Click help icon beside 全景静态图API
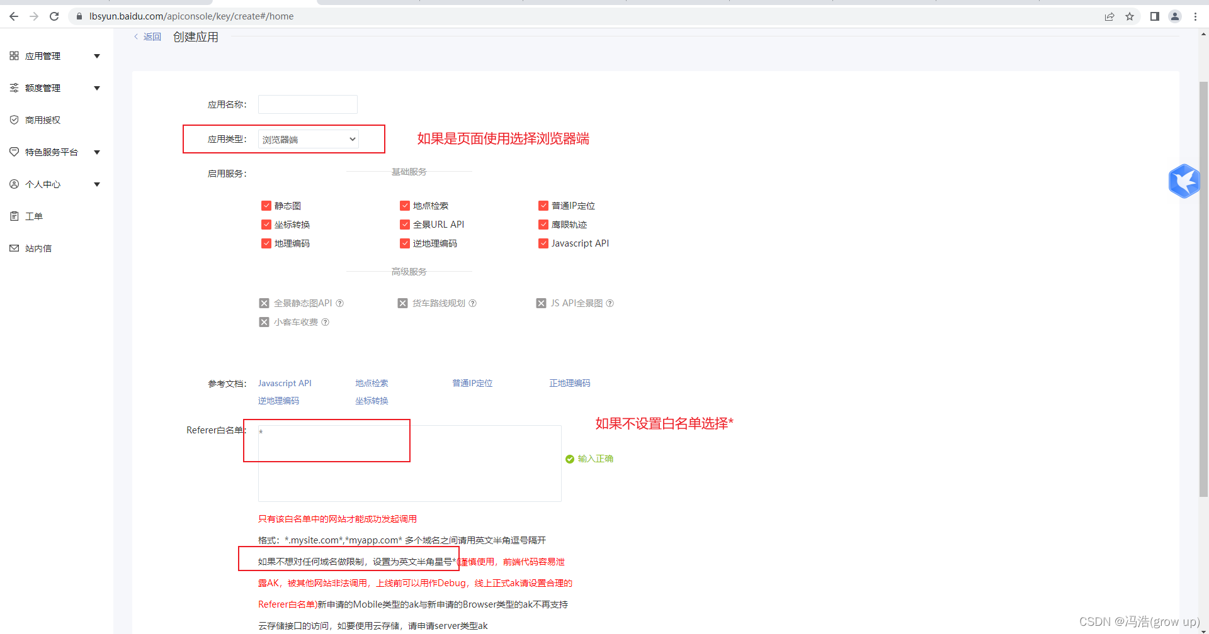Viewport: 1209px width, 634px height. click(x=340, y=303)
